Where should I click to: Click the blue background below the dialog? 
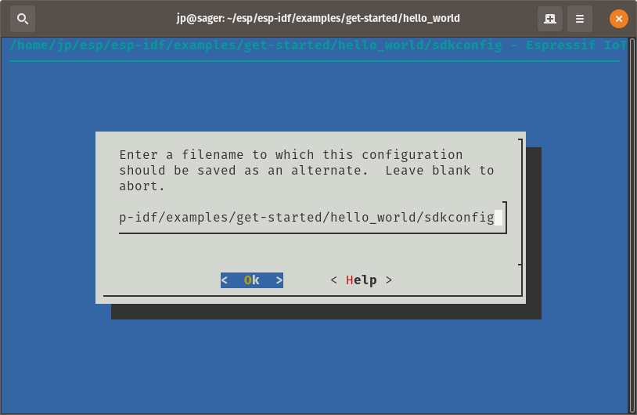[315, 366]
